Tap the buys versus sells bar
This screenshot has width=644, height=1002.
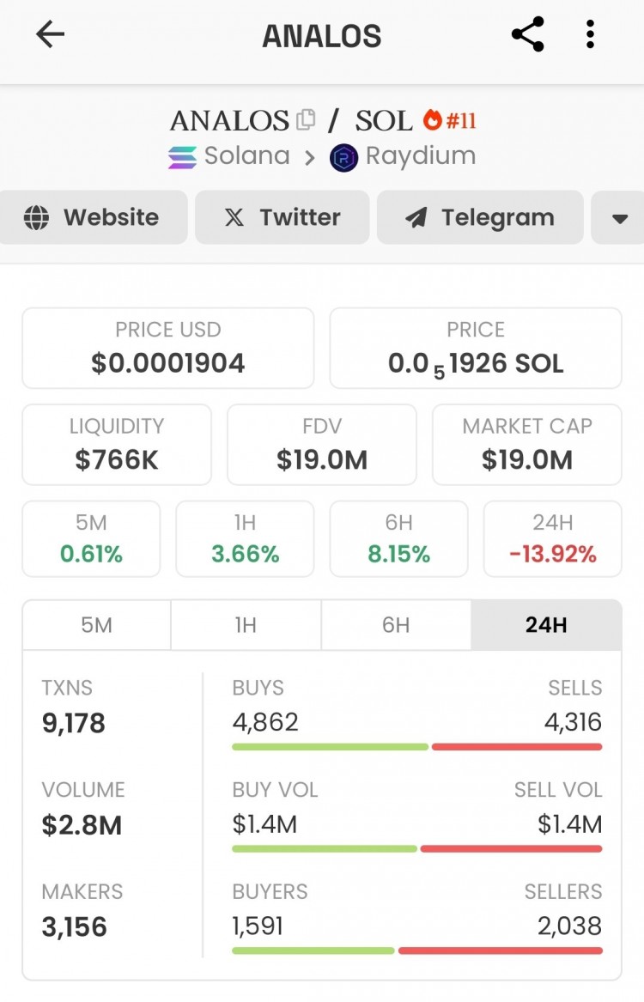416,747
